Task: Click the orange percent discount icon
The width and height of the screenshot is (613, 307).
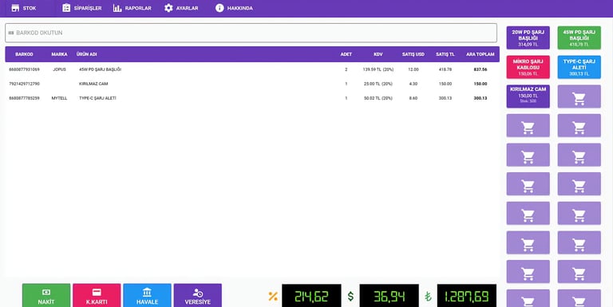Action: coord(273,297)
